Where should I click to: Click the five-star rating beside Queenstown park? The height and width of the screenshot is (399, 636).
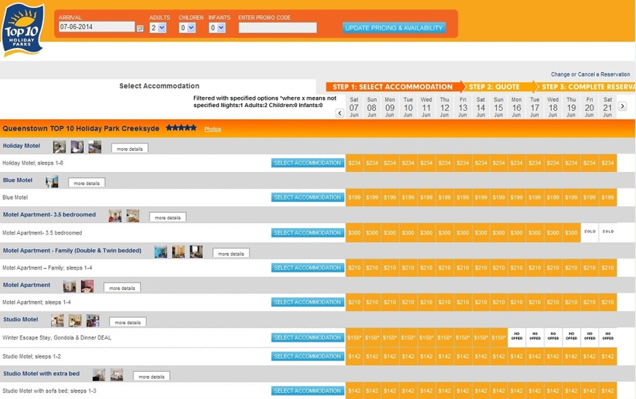click(181, 128)
